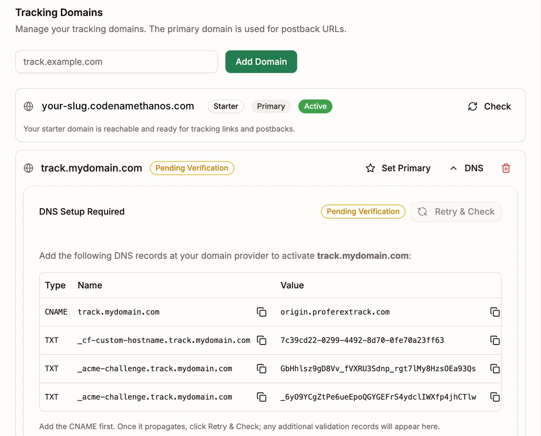Set track.mydomain.com as Primary
Image resolution: width=541 pixels, height=436 pixels.
click(398, 168)
